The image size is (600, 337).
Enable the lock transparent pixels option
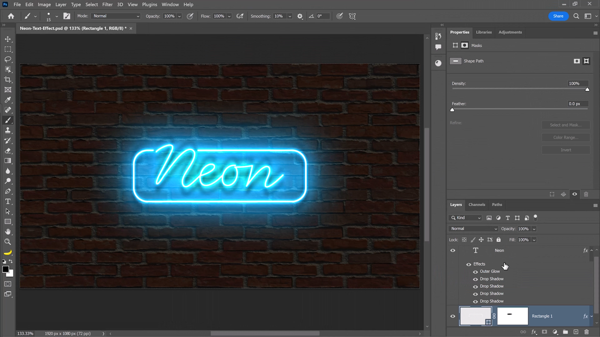(x=464, y=240)
